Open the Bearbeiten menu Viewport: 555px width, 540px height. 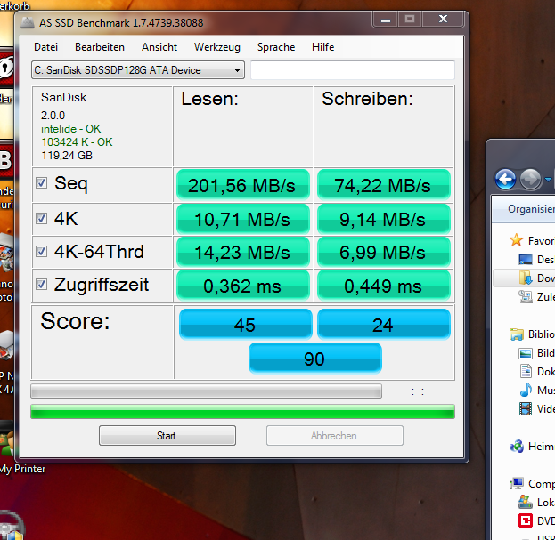100,47
